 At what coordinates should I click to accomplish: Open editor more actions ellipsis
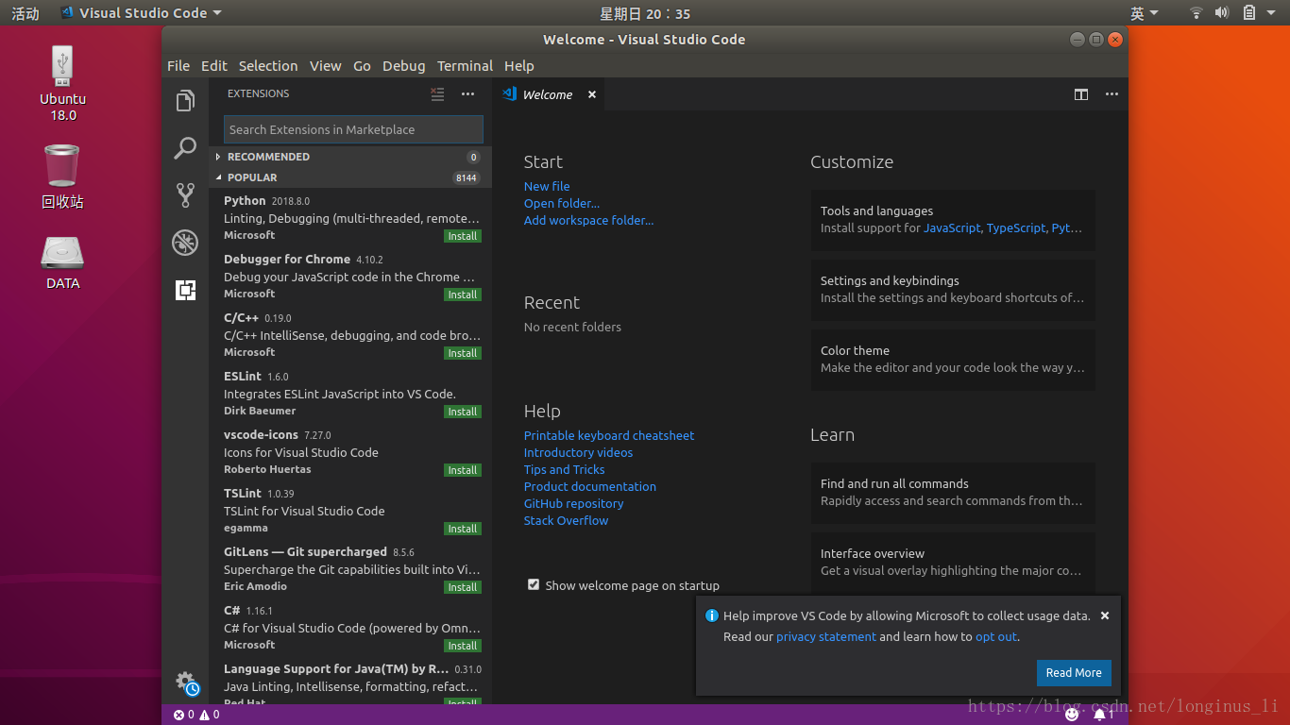(x=1112, y=94)
